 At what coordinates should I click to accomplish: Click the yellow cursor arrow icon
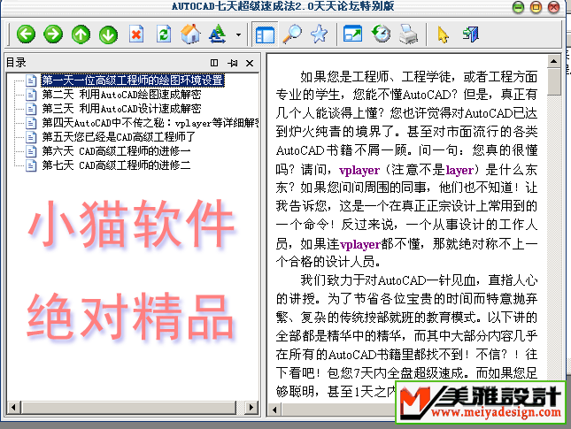[443, 34]
